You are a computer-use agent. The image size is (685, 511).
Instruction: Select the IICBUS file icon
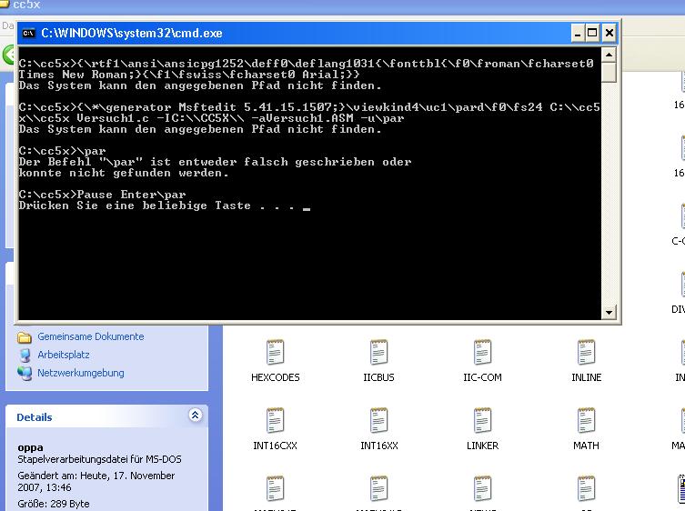(378, 353)
